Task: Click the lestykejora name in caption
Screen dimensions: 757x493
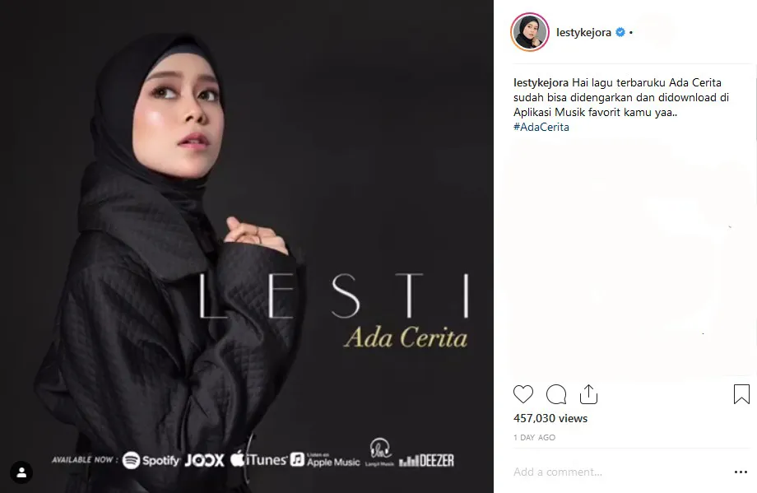Action: tap(541, 82)
